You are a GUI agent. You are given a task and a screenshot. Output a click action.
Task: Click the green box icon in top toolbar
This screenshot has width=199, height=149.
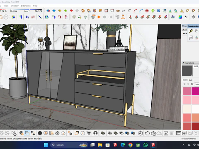66,11
